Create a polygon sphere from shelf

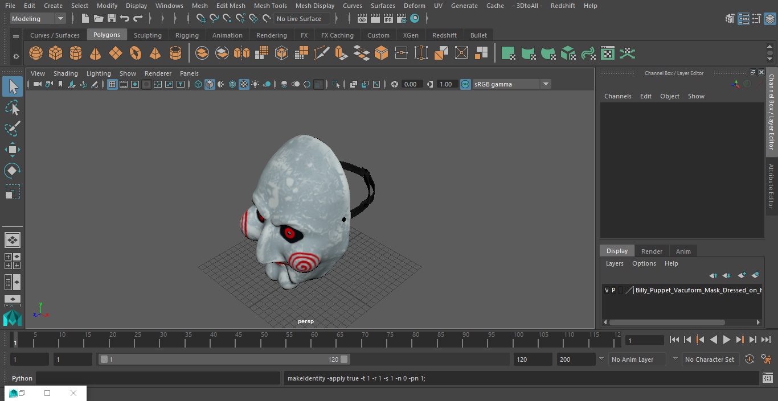(x=36, y=53)
